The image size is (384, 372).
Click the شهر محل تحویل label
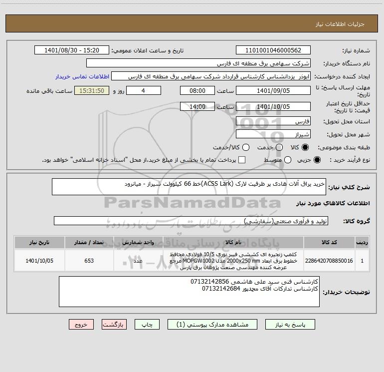[x=348, y=134]
